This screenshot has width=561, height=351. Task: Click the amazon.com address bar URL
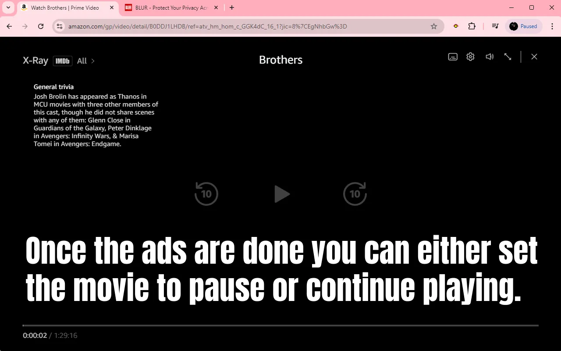tap(207, 26)
